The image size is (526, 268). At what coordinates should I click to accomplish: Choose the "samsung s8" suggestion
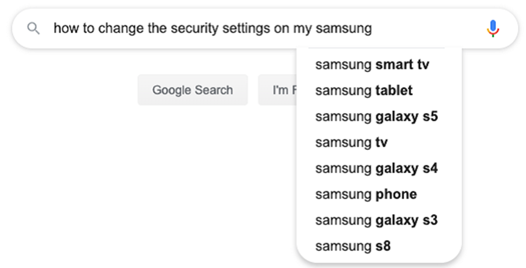tap(353, 246)
